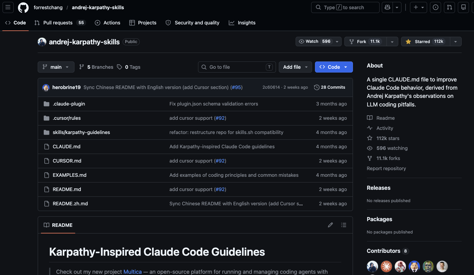The height and width of the screenshot is (275, 474).
Task: Open pull request #95 link
Action: point(236,87)
